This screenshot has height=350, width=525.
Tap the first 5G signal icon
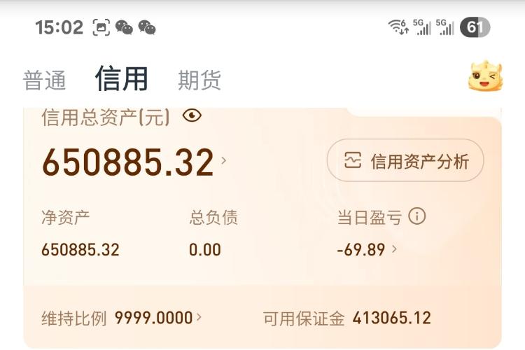[x=422, y=27]
